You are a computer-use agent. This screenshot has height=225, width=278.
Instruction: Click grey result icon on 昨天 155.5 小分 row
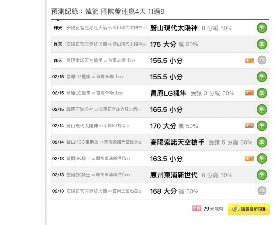click(262, 60)
